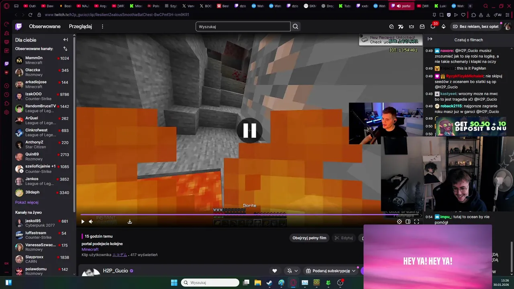Click the large pause overlay button
Screen dimensions: 514x289
tap(249, 130)
